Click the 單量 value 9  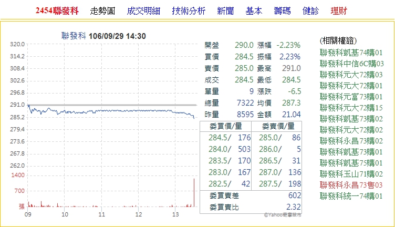[252, 91]
